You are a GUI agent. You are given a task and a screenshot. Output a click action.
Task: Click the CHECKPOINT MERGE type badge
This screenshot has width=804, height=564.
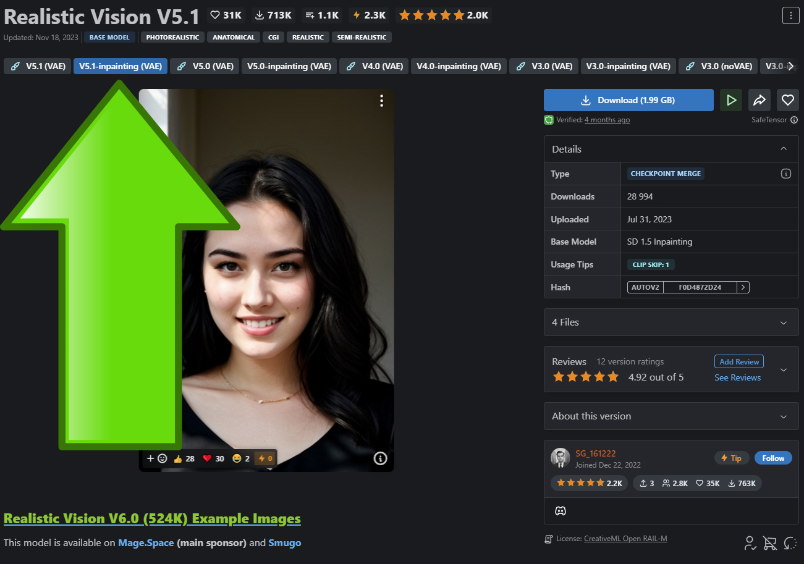(666, 174)
